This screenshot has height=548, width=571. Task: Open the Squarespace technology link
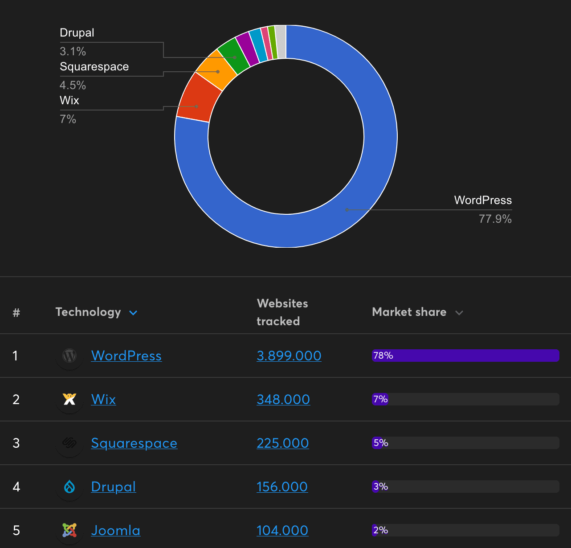point(134,443)
